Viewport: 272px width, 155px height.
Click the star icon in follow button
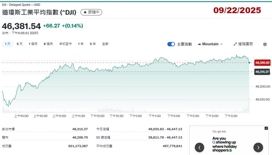pyautogui.click(x=85, y=12)
